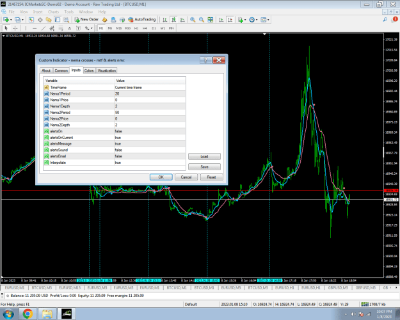Open the Profiles icon
This screenshot has height=320, width=400.
(x=18, y=20)
